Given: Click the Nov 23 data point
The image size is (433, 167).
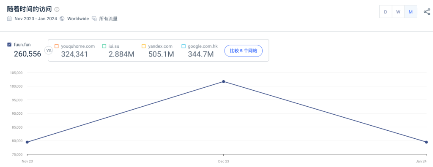Looking at the screenshot, I should point(27,142).
